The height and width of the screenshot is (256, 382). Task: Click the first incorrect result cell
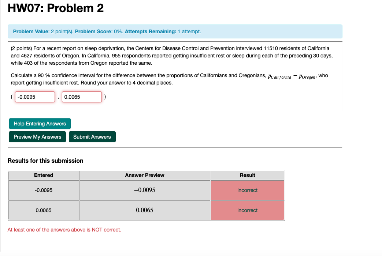click(247, 190)
